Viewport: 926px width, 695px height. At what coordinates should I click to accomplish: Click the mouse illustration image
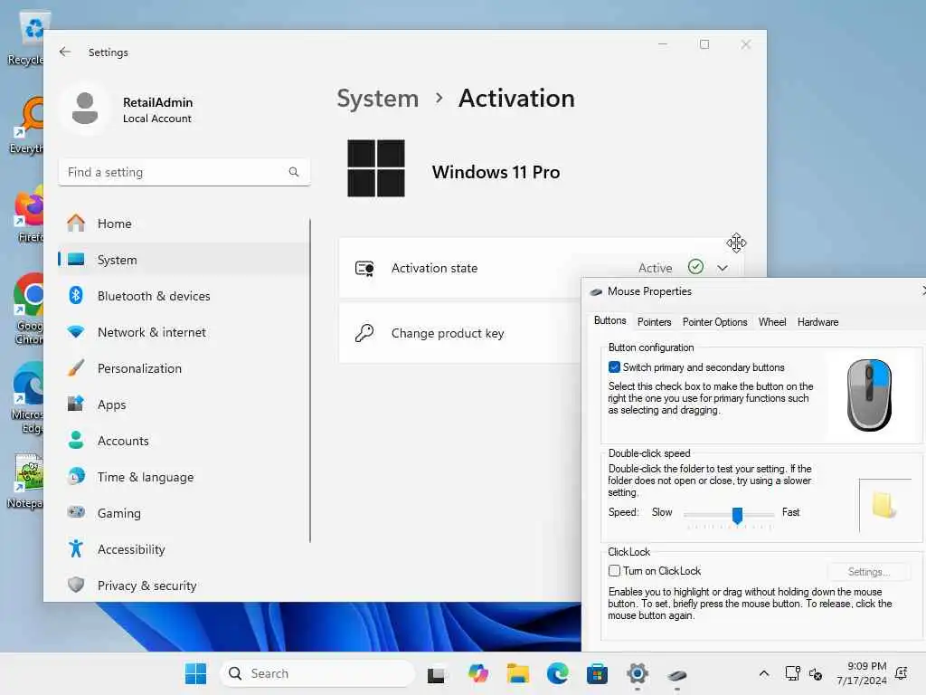[869, 395]
